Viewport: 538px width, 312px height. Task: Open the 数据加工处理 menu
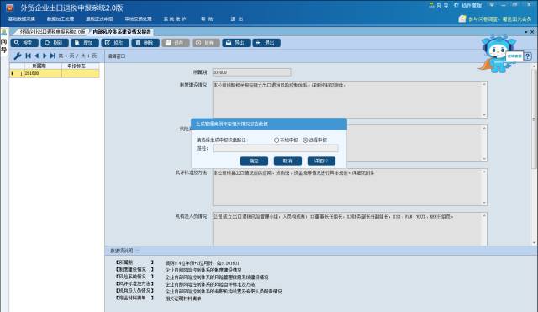pos(61,19)
